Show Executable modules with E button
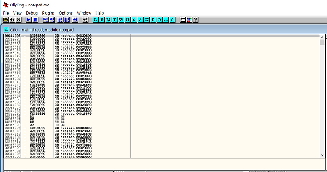The width and height of the screenshot is (327, 172). (102, 20)
